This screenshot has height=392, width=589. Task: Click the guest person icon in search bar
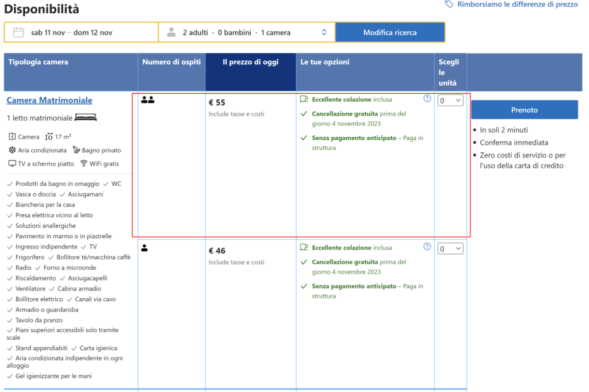coord(171,32)
